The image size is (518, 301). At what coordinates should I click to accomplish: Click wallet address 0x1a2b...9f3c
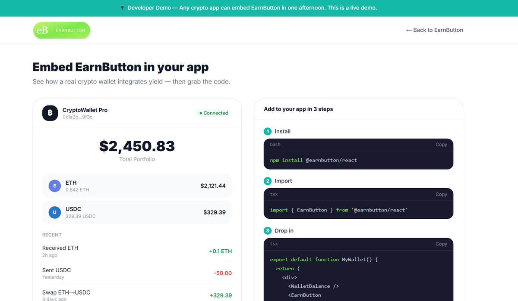tap(78, 117)
